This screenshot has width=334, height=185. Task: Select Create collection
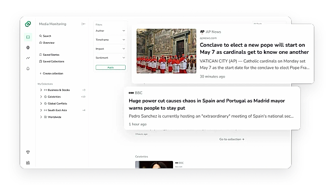(x=53, y=73)
